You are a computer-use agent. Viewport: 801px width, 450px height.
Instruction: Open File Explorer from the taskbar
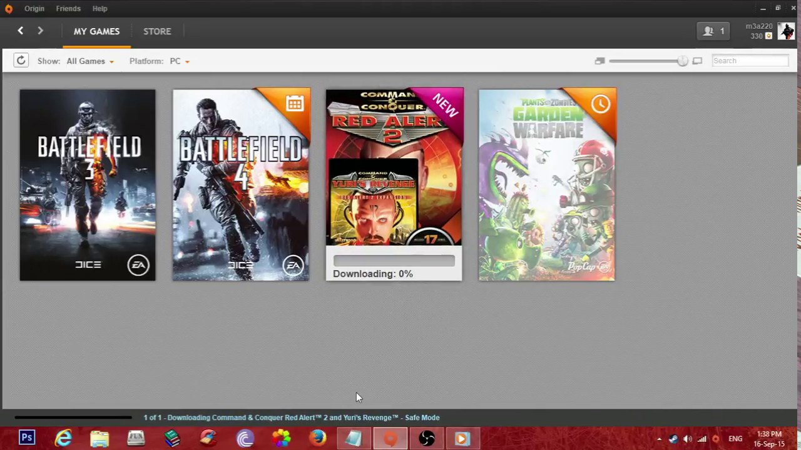[99, 438]
